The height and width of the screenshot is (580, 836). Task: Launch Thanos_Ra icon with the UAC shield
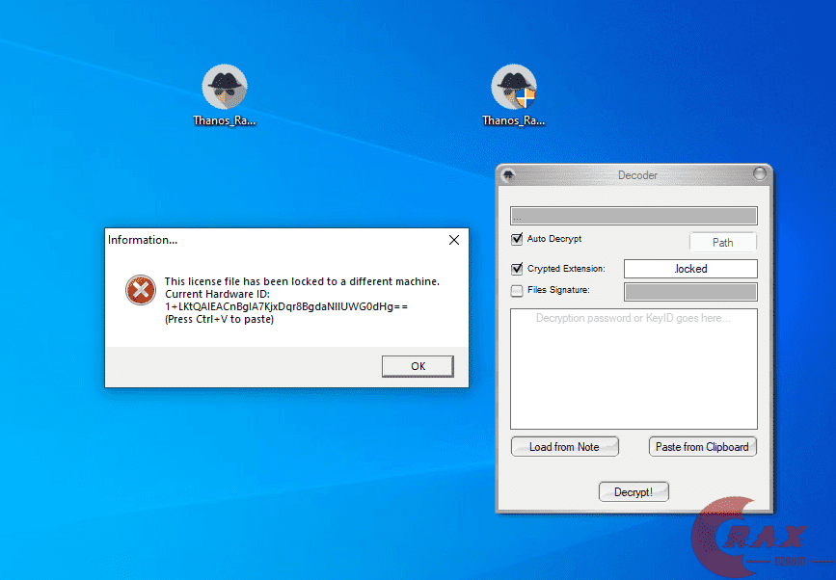point(513,85)
